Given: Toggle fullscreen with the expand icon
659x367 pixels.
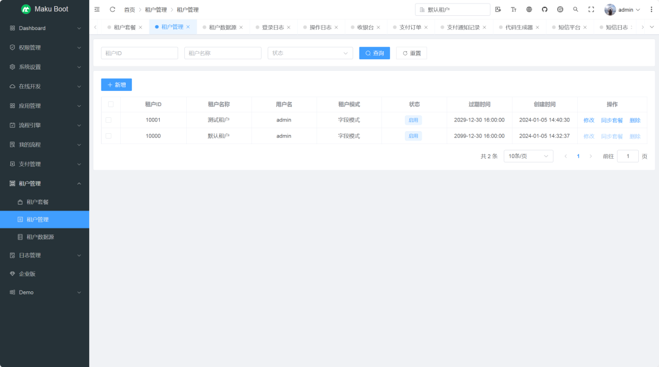Looking at the screenshot, I should coord(591,9).
